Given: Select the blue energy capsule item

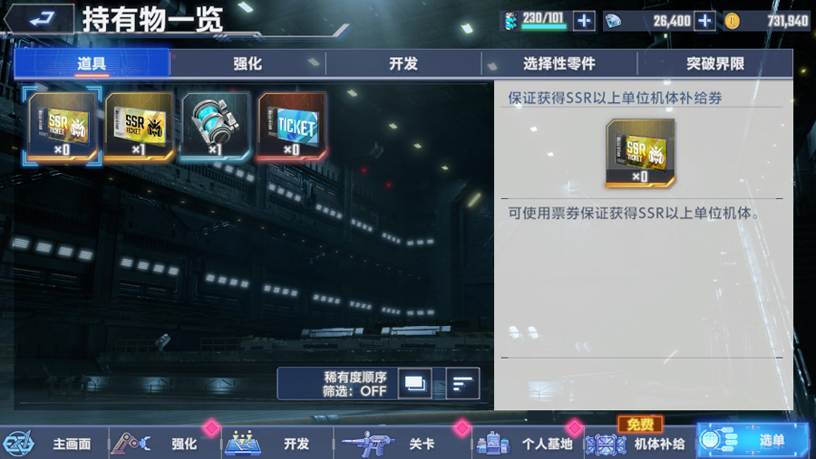Looking at the screenshot, I should click(216, 127).
